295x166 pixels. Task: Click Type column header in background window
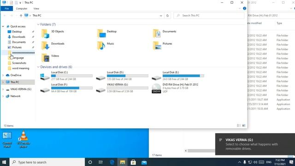coord(279,23)
